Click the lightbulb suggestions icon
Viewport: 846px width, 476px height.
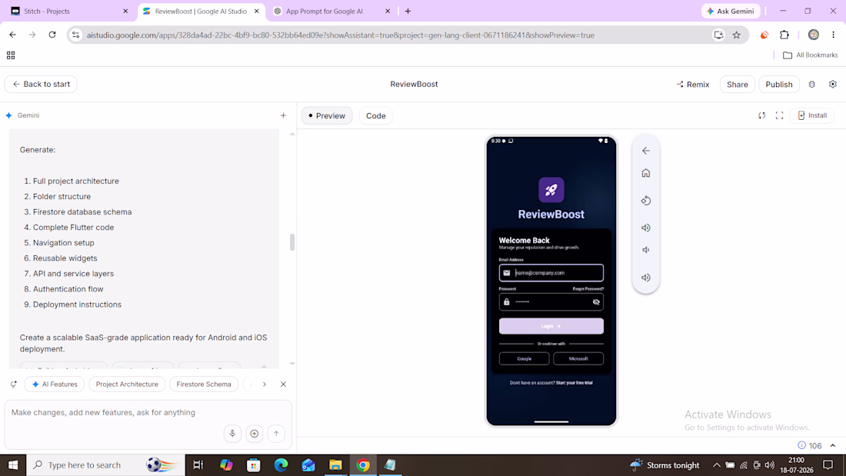pos(14,384)
